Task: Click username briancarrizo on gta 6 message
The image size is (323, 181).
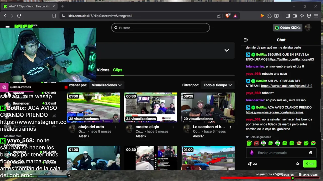Action: [x=255, y=66]
